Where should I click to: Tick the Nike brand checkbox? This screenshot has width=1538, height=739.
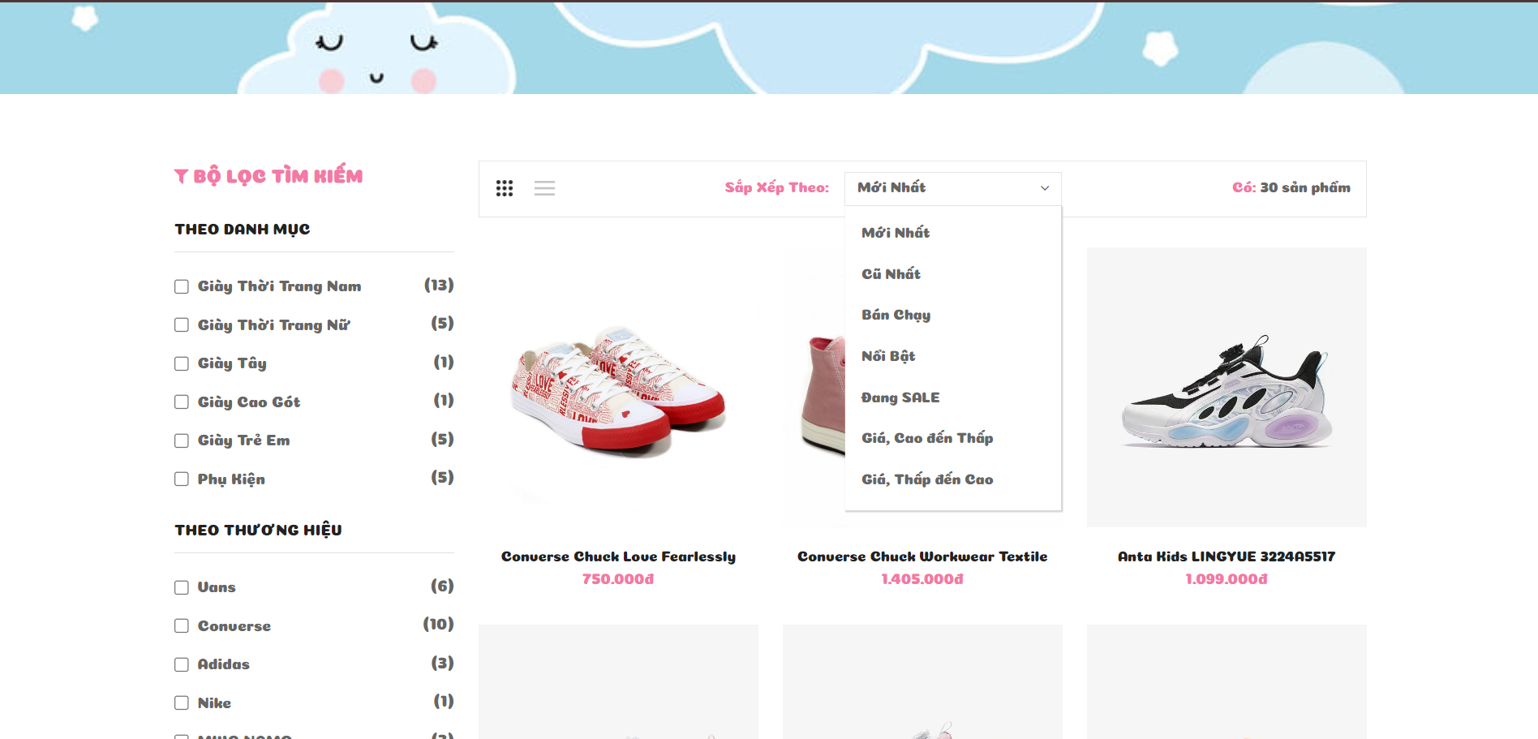pos(182,703)
